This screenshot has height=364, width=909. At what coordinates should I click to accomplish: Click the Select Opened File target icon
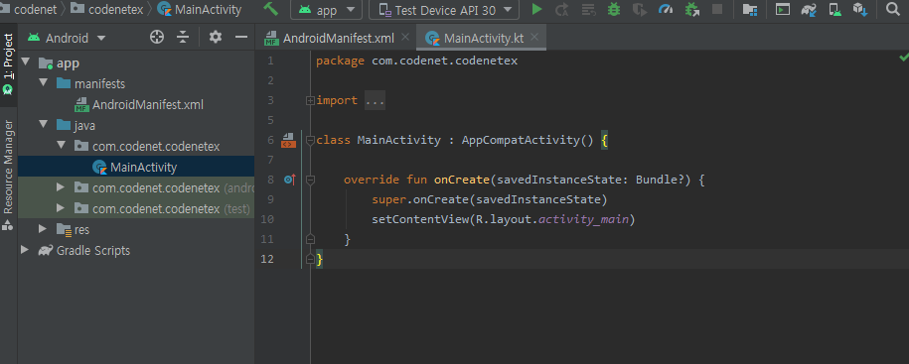click(157, 38)
